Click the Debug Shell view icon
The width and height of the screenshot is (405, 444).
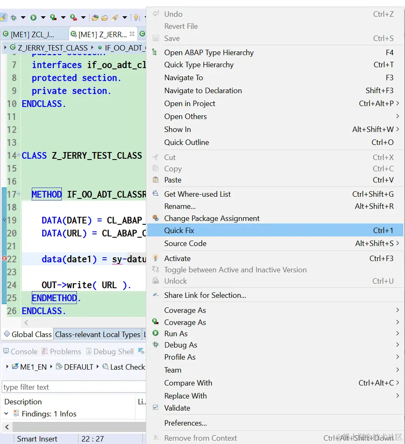click(x=89, y=351)
